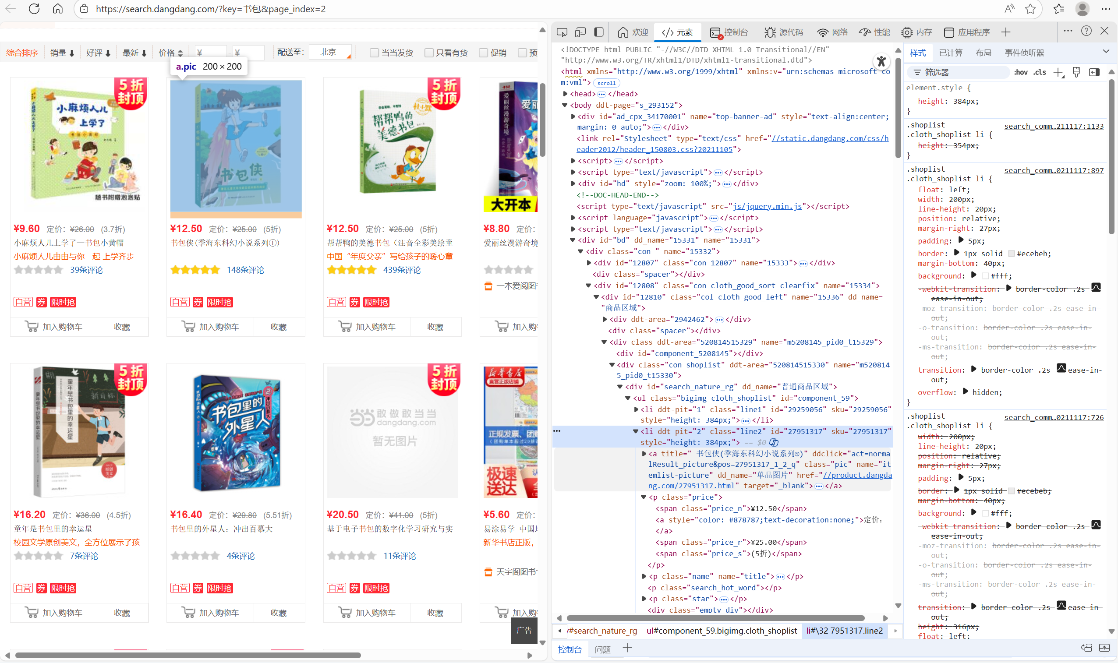Toggle the computed styles sidebar icon
Screen dimensions: 1118x663
1094,72
